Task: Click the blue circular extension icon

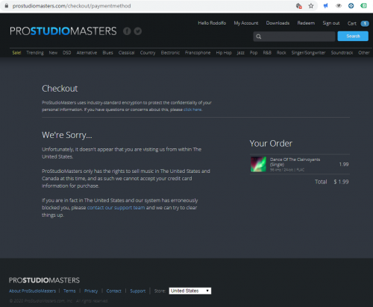Action: pyautogui.click(x=351, y=6)
